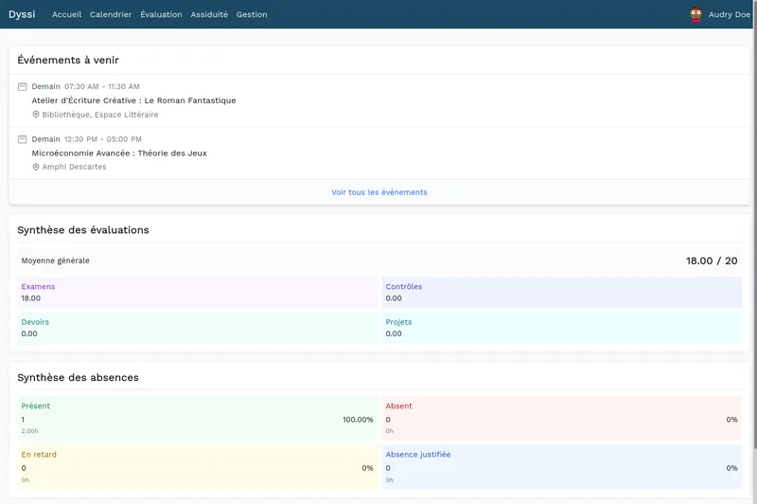Screen dimensions: 757x504
Task: Select the Contrôles score card
Action: (561, 292)
